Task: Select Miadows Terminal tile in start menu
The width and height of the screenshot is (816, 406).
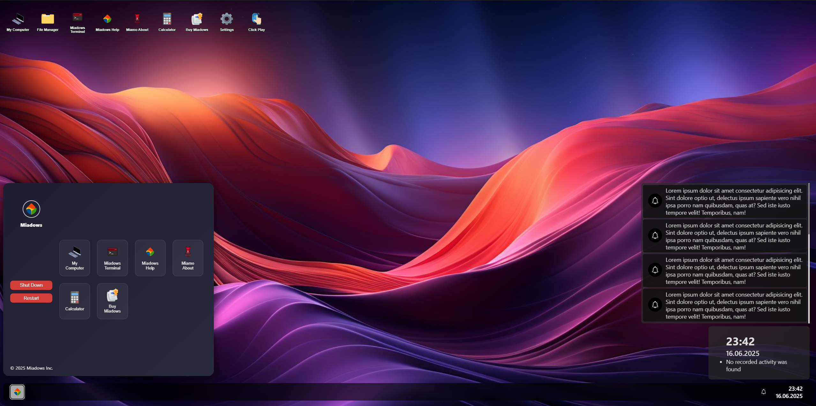Action: 112,258
